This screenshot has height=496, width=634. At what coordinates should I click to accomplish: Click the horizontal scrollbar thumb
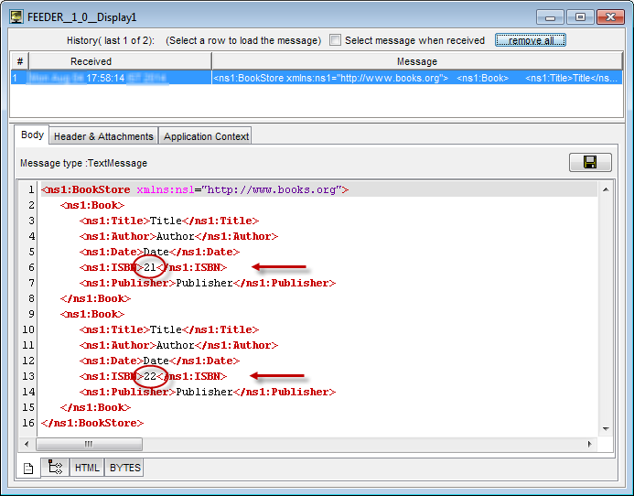tap(89, 444)
